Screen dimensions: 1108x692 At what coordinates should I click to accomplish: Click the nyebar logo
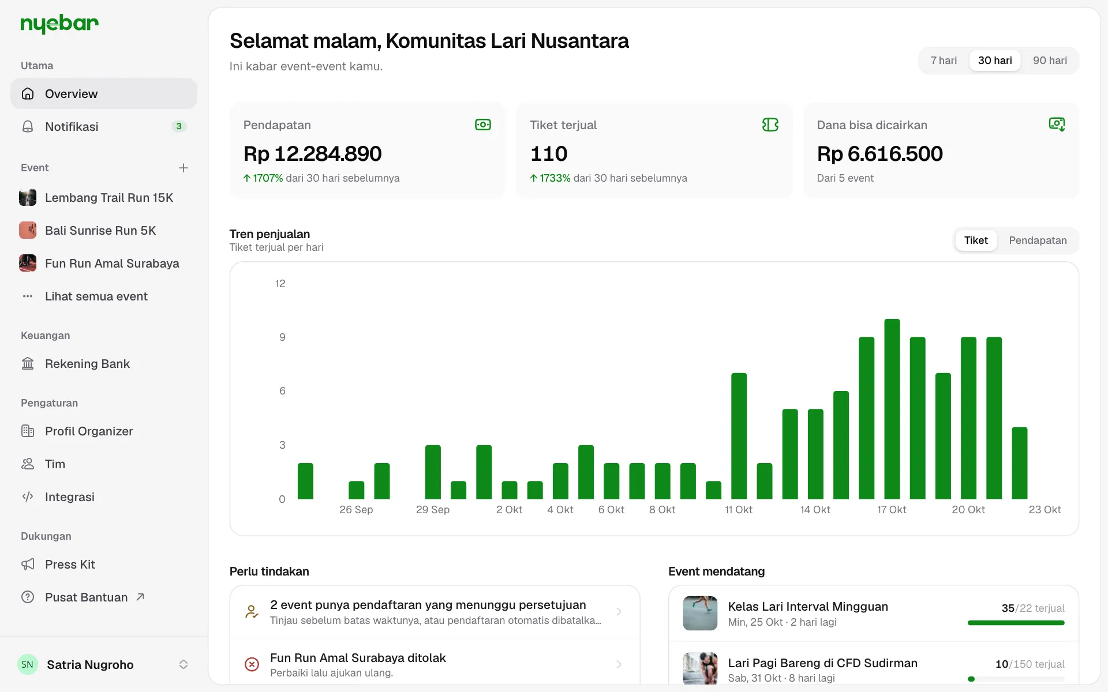(59, 24)
